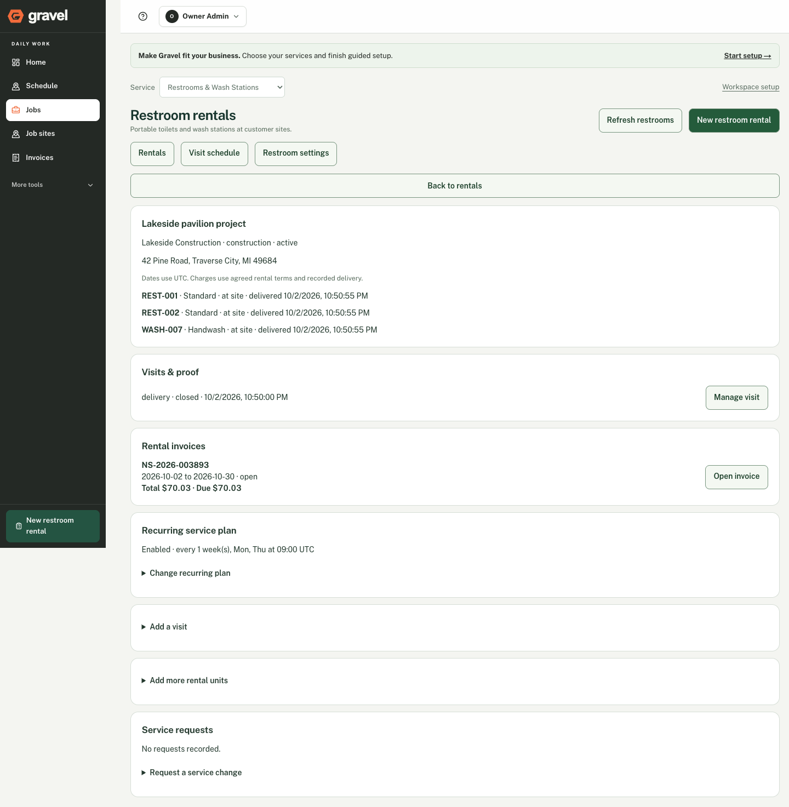Screen dimensions: 789x807
Task: Click the Job sites icon
Action: [16, 134]
